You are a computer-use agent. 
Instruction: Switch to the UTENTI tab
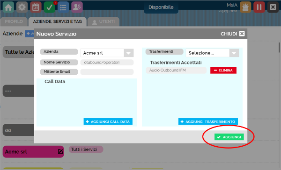click(x=104, y=21)
